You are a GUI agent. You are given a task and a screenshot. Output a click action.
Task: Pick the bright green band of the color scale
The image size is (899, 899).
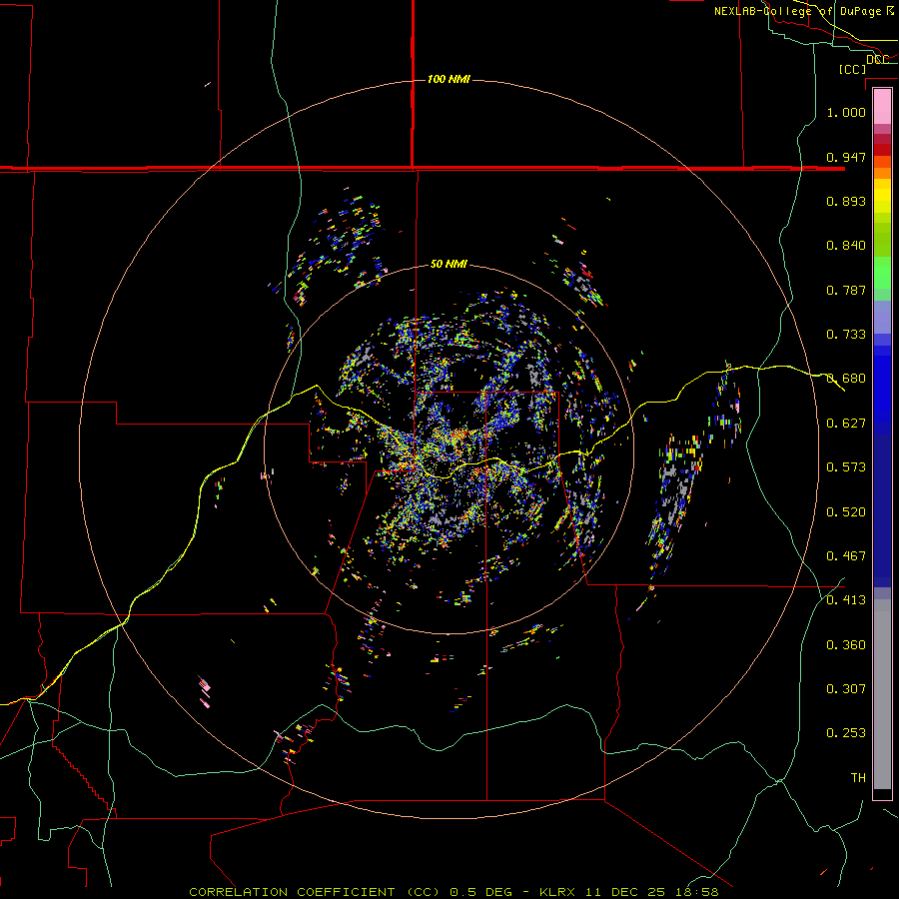(x=882, y=273)
